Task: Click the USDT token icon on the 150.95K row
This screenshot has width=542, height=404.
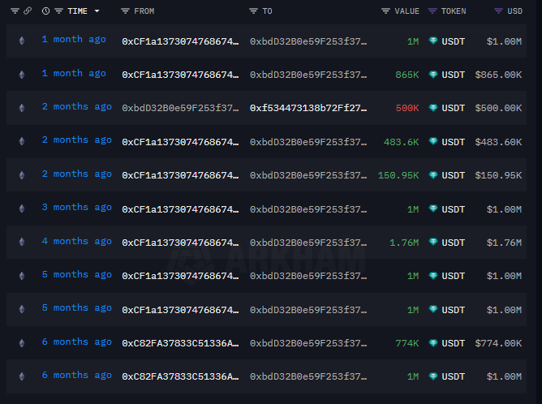Action: click(x=433, y=175)
